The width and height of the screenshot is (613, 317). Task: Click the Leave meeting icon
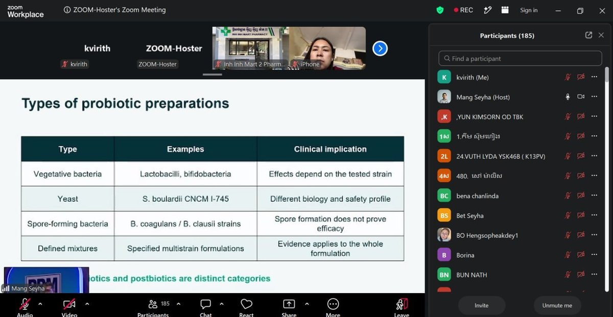(402, 305)
